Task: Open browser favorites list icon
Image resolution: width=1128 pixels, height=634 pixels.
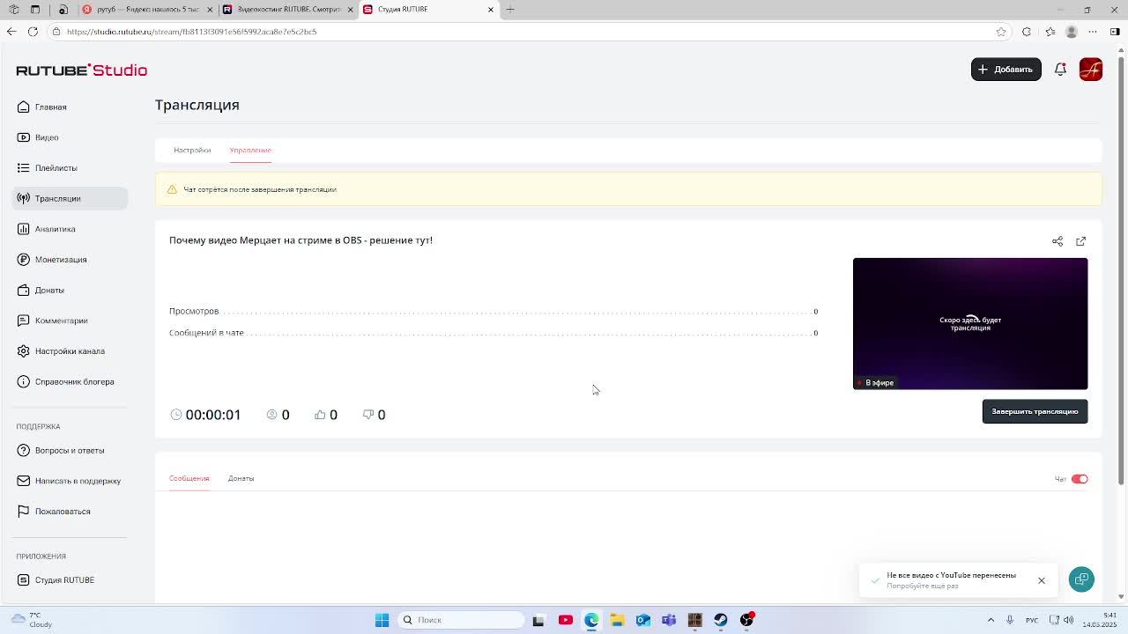Action: click(1050, 32)
